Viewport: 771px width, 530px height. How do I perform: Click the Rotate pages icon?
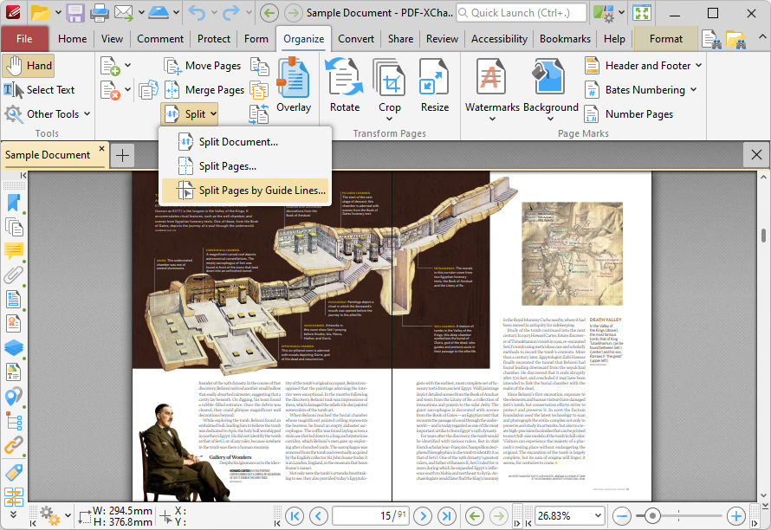(x=345, y=86)
